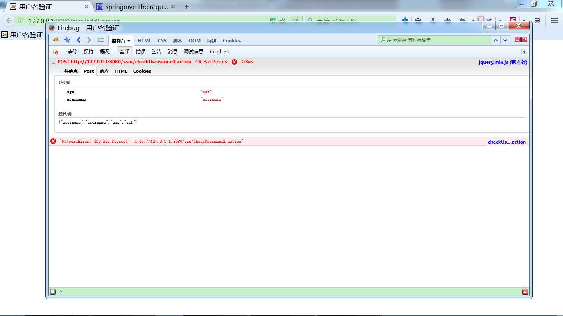Click into the Firebug command line input
Viewport: 563px width, 316px height.
coord(291,292)
